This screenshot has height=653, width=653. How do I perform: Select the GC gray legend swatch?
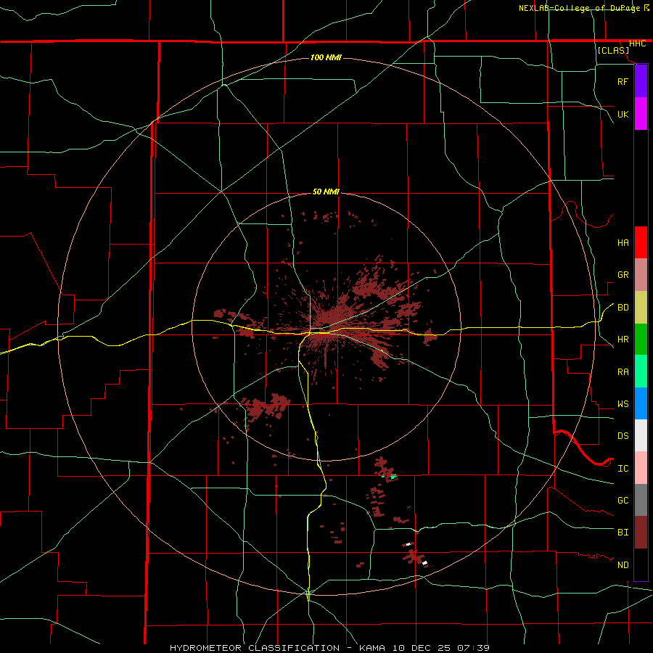tap(641, 500)
